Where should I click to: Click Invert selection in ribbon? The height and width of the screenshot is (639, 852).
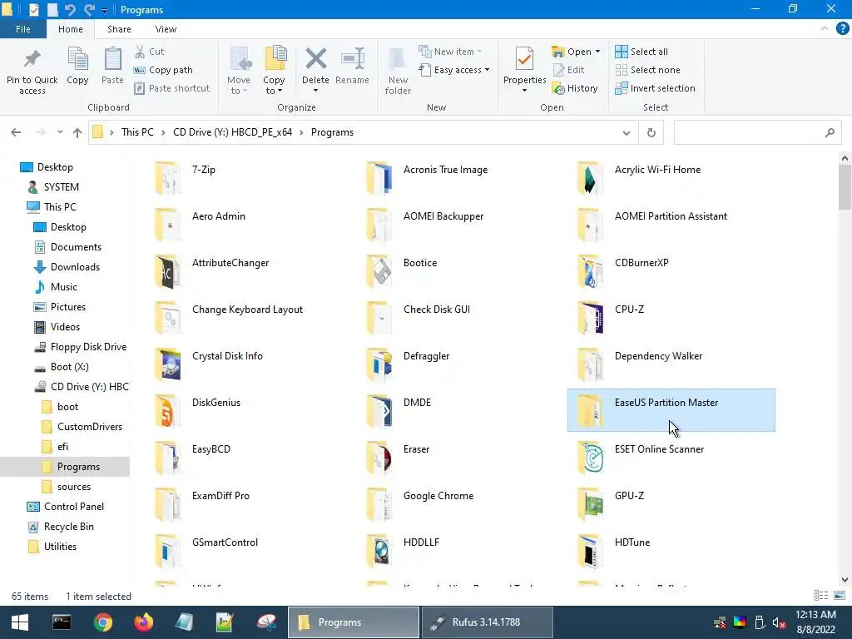tap(655, 88)
